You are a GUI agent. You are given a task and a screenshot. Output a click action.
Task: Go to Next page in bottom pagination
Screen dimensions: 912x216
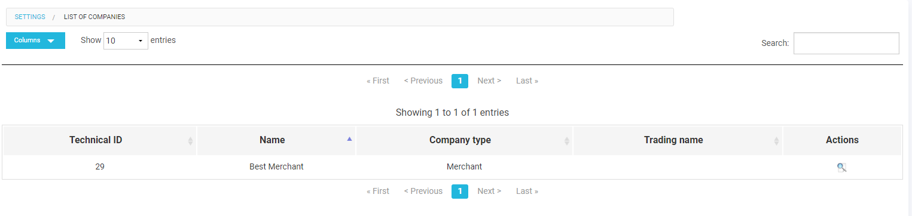(489, 191)
